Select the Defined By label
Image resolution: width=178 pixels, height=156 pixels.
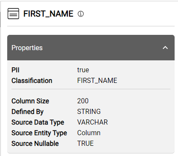[28, 112]
